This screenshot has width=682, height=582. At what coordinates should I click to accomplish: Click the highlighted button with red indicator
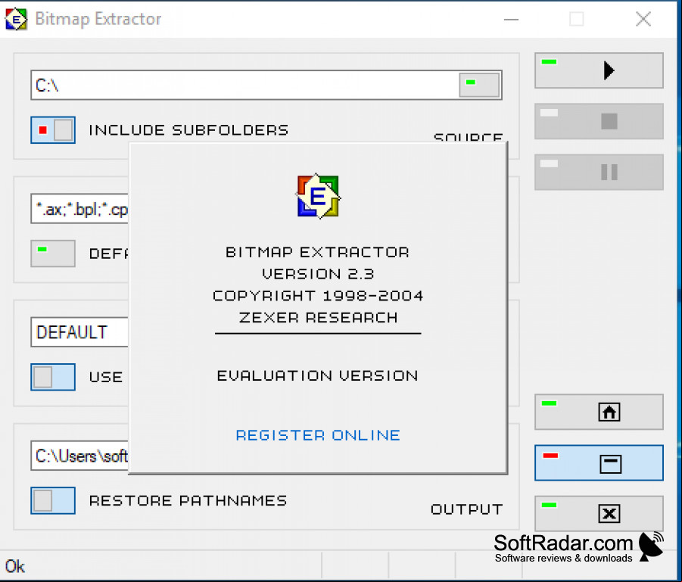pos(599,463)
